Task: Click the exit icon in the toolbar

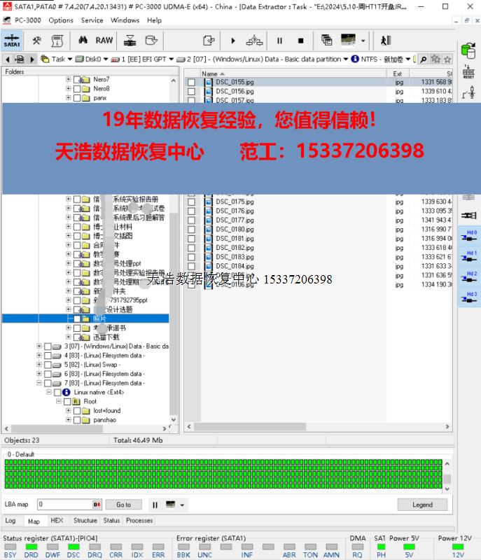Action: click(386, 41)
